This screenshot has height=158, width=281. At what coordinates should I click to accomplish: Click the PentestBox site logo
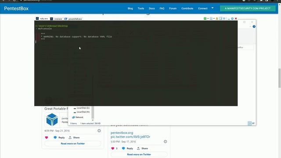[16, 8]
